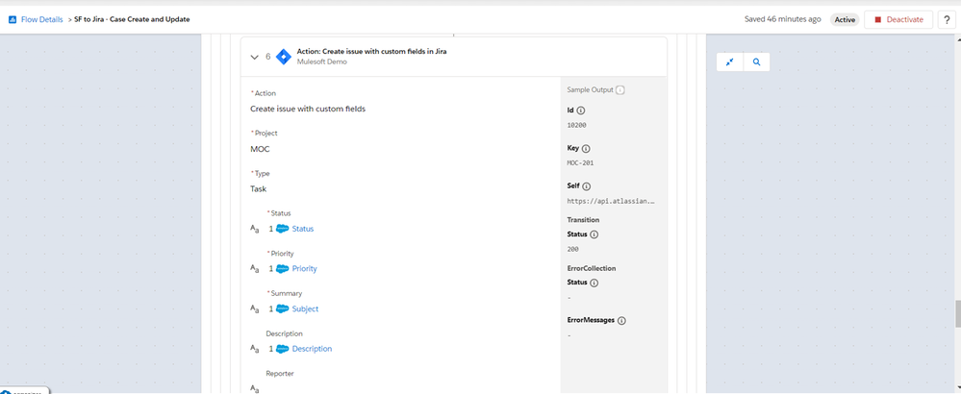Click the collapse-view arrows icon
961x394 pixels.
(730, 62)
